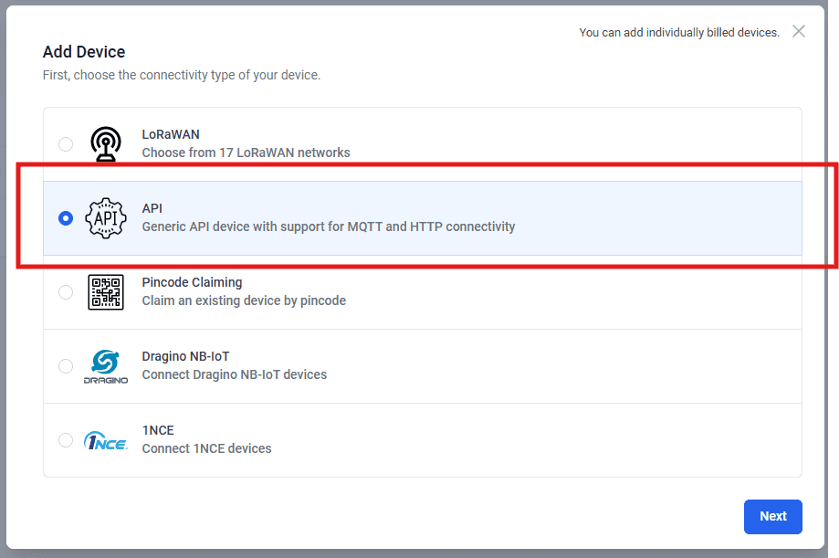Choose the Pincode Claiming radio button
Screen dimensions: 839x558
(x=66, y=292)
